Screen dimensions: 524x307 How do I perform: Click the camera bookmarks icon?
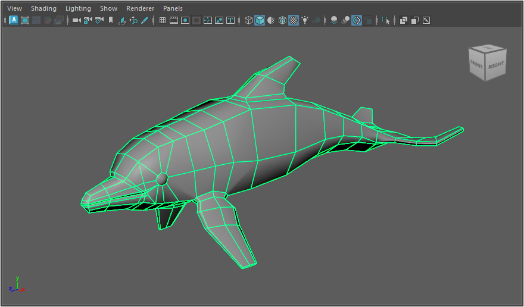pos(110,20)
